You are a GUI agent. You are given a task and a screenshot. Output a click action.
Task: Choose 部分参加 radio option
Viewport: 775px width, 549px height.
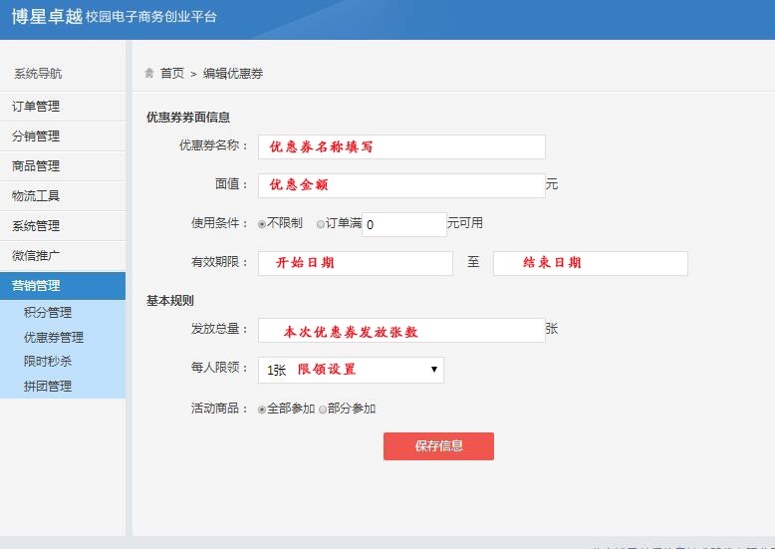323,409
